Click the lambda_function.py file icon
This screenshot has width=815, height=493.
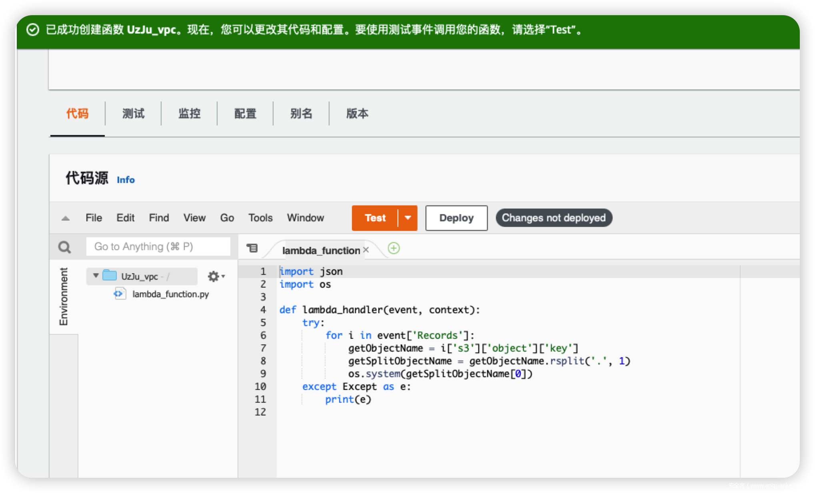tap(119, 294)
